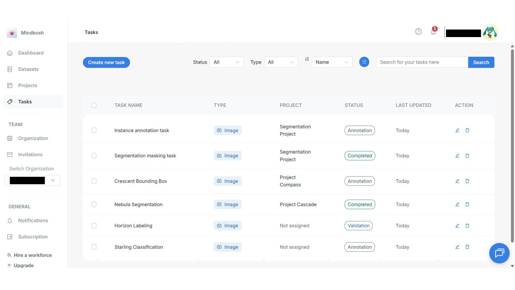Open the Switch Organization dropdown
The width and height of the screenshot is (515, 290).
coord(32,180)
